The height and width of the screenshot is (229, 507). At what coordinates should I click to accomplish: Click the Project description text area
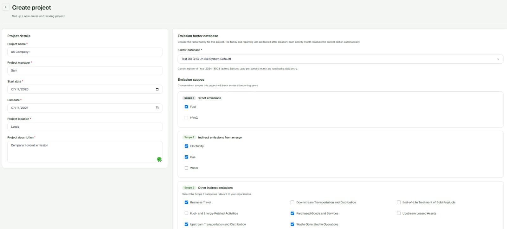(85, 152)
